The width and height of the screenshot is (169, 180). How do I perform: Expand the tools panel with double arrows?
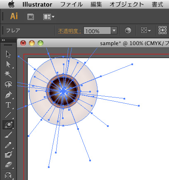(3, 40)
